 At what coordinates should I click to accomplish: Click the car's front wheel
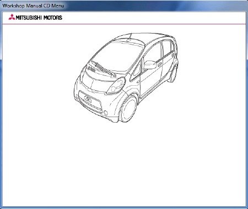pyautogui.click(x=128, y=109)
